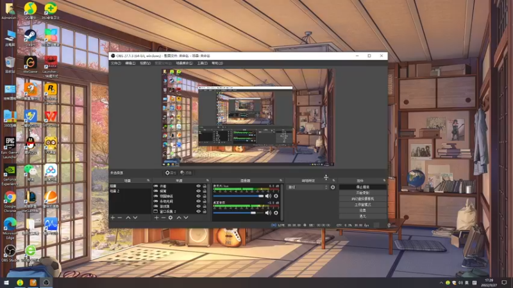Open Windows Start menu

(x=6, y=283)
